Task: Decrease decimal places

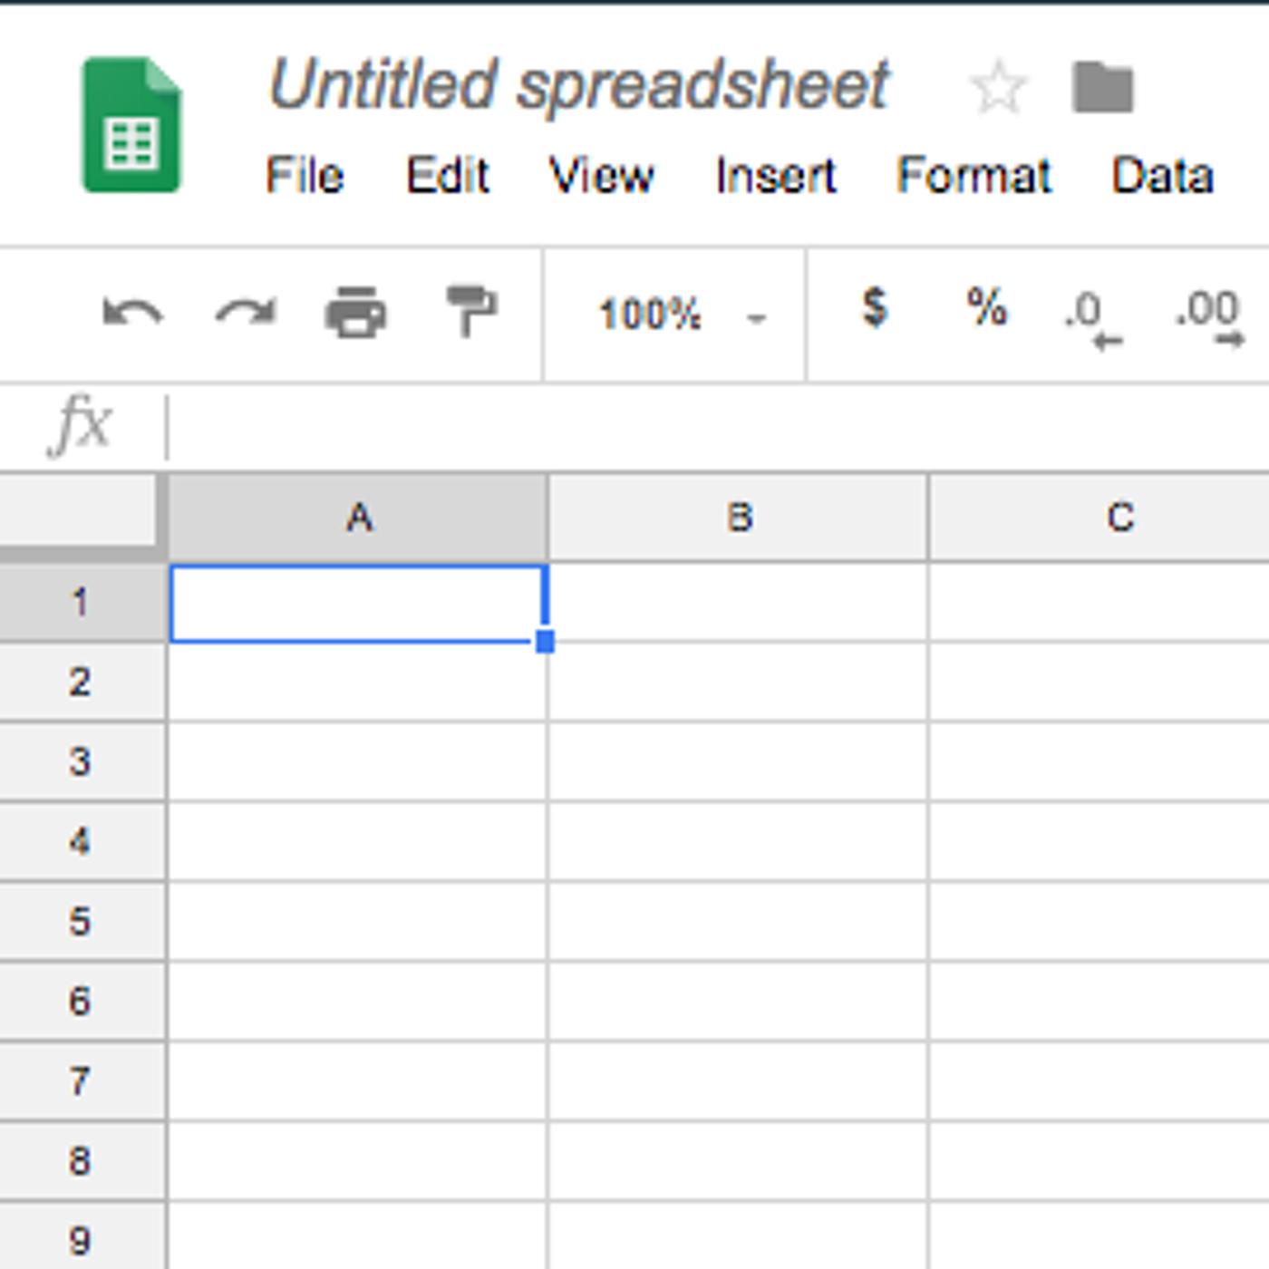Action: point(1093,319)
